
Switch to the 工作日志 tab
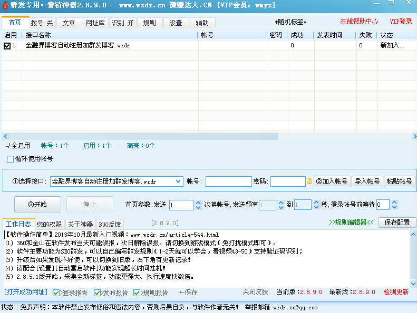(18, 224)
